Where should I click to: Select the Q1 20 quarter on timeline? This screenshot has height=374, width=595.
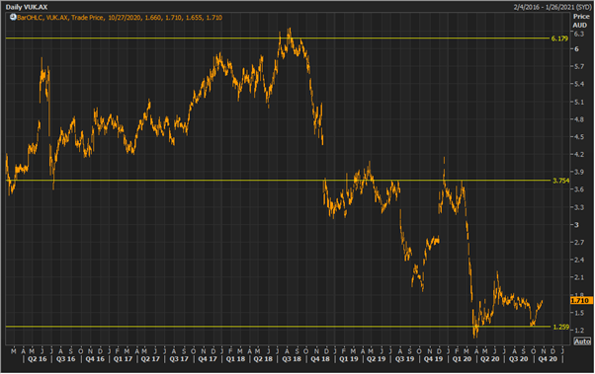tap(462, 359)
